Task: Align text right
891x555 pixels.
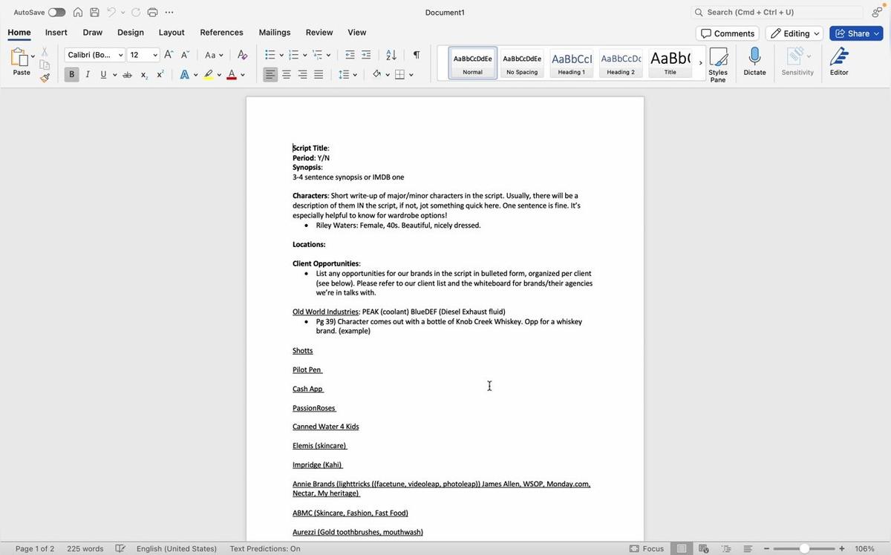Action: click(x=303, y=74)
